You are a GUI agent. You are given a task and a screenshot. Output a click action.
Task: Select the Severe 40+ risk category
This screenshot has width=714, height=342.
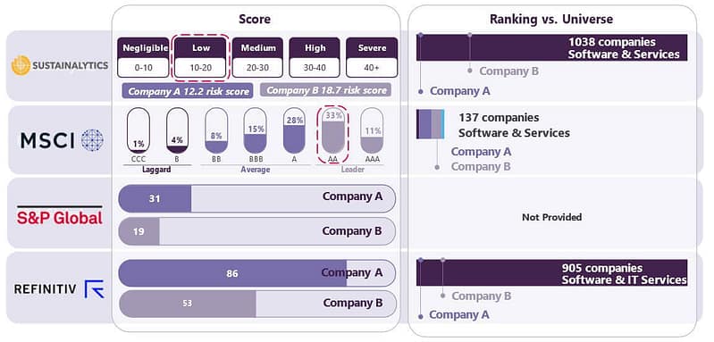(x=372, y=57)
